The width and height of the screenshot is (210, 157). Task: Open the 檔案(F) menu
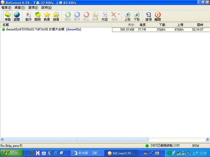(x=7, y=7)
